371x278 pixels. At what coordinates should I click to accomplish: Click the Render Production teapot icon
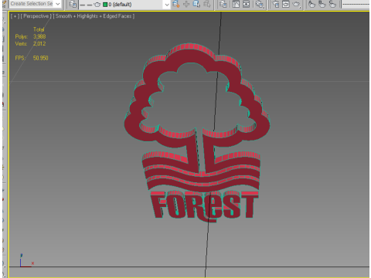click(x=297, y=4)
